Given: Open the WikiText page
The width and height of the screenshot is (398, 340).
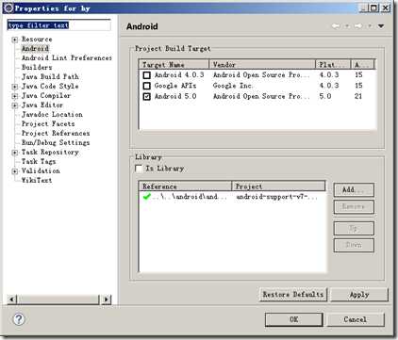Looking at the screenshot, I should pyautogui.click(x=37, y=181).
